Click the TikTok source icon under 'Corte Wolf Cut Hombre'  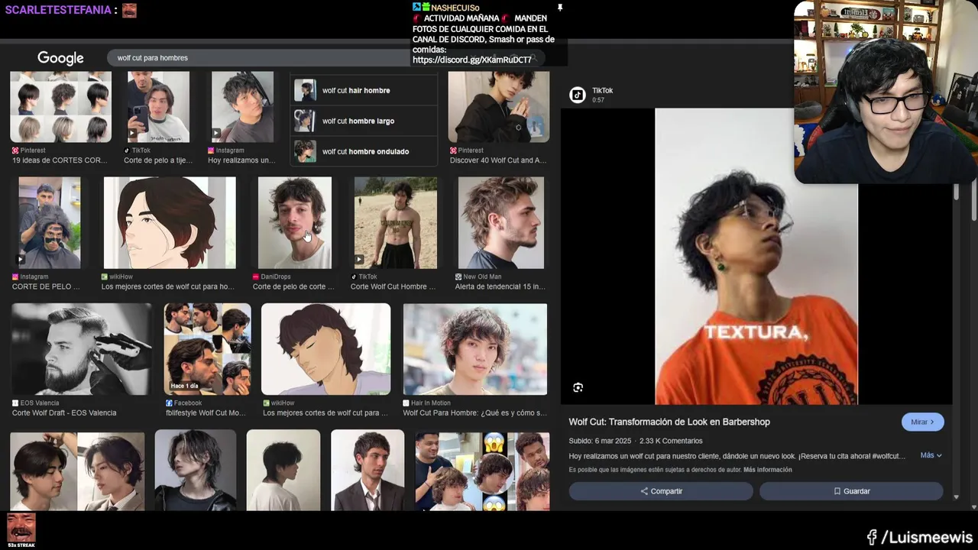[354, 277]
